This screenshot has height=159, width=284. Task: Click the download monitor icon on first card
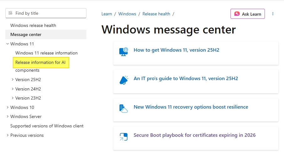pyautogui.click(x=123, y=52)
